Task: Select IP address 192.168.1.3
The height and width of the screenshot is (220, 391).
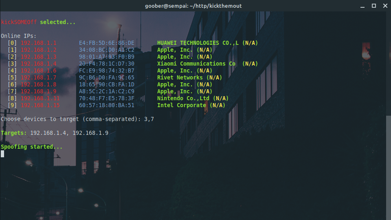Action: [38, 57]
